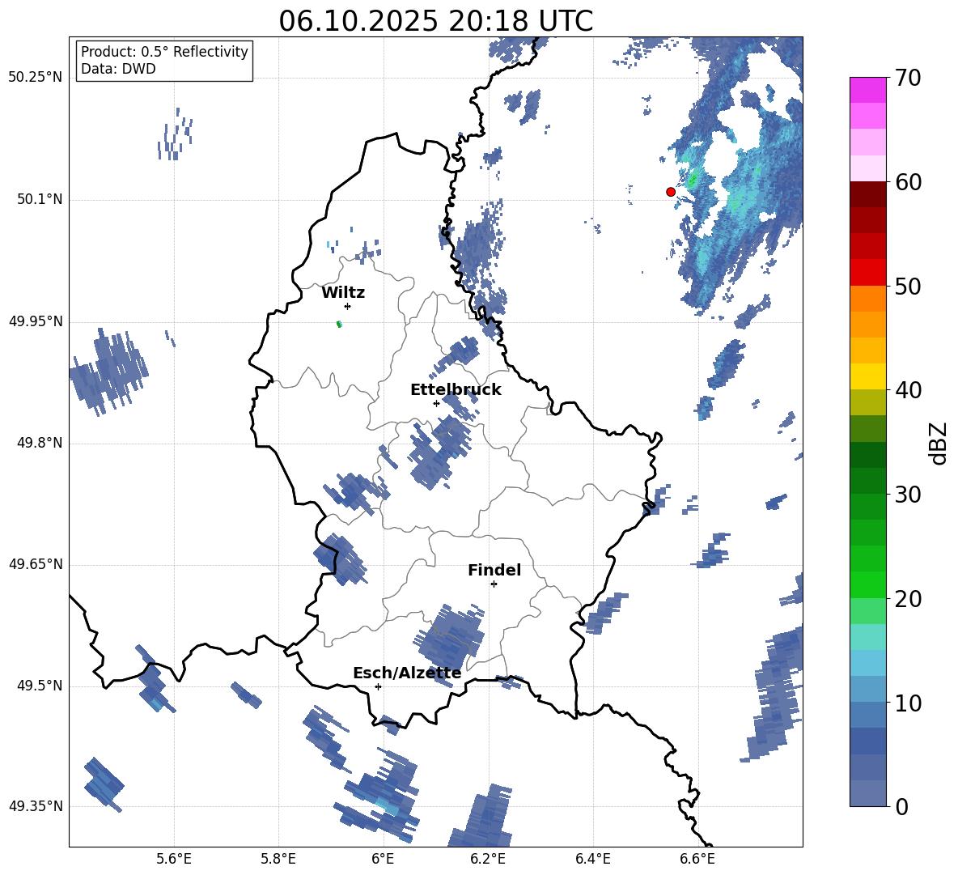Click the Wiltz station cross marker
958x875 pixels.
[x=348, y=306]
